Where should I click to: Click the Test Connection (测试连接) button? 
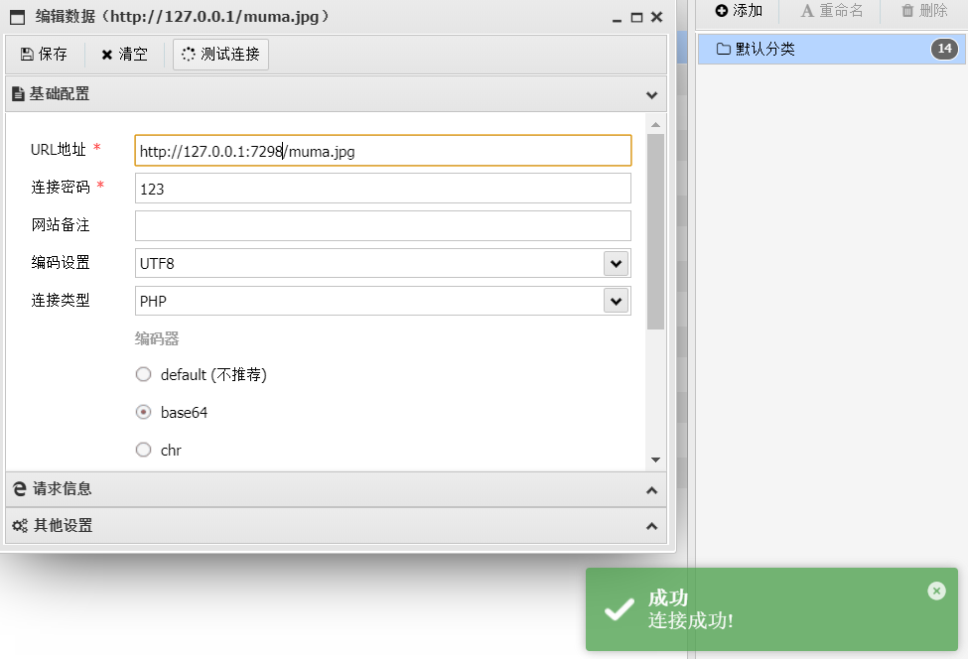point(220,55)
